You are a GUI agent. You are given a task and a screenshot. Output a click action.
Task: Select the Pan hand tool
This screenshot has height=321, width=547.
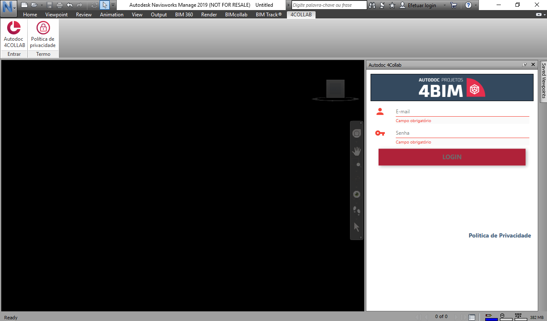(x=357, y=151)
